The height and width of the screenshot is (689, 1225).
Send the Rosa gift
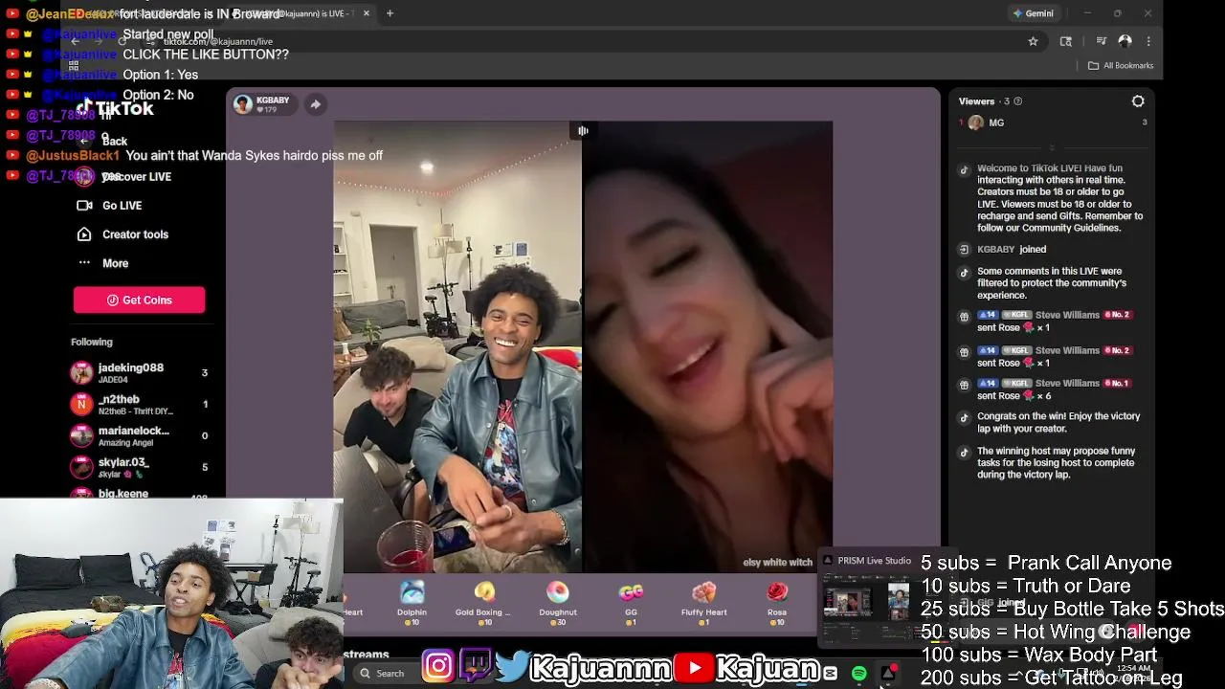776,603
